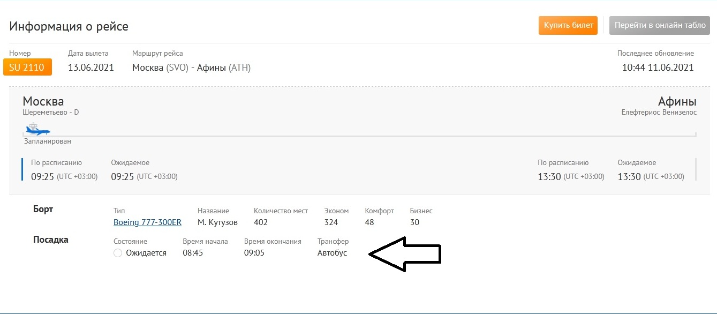
Task: Click the blue airplane icon
Action: pos(37,130)
